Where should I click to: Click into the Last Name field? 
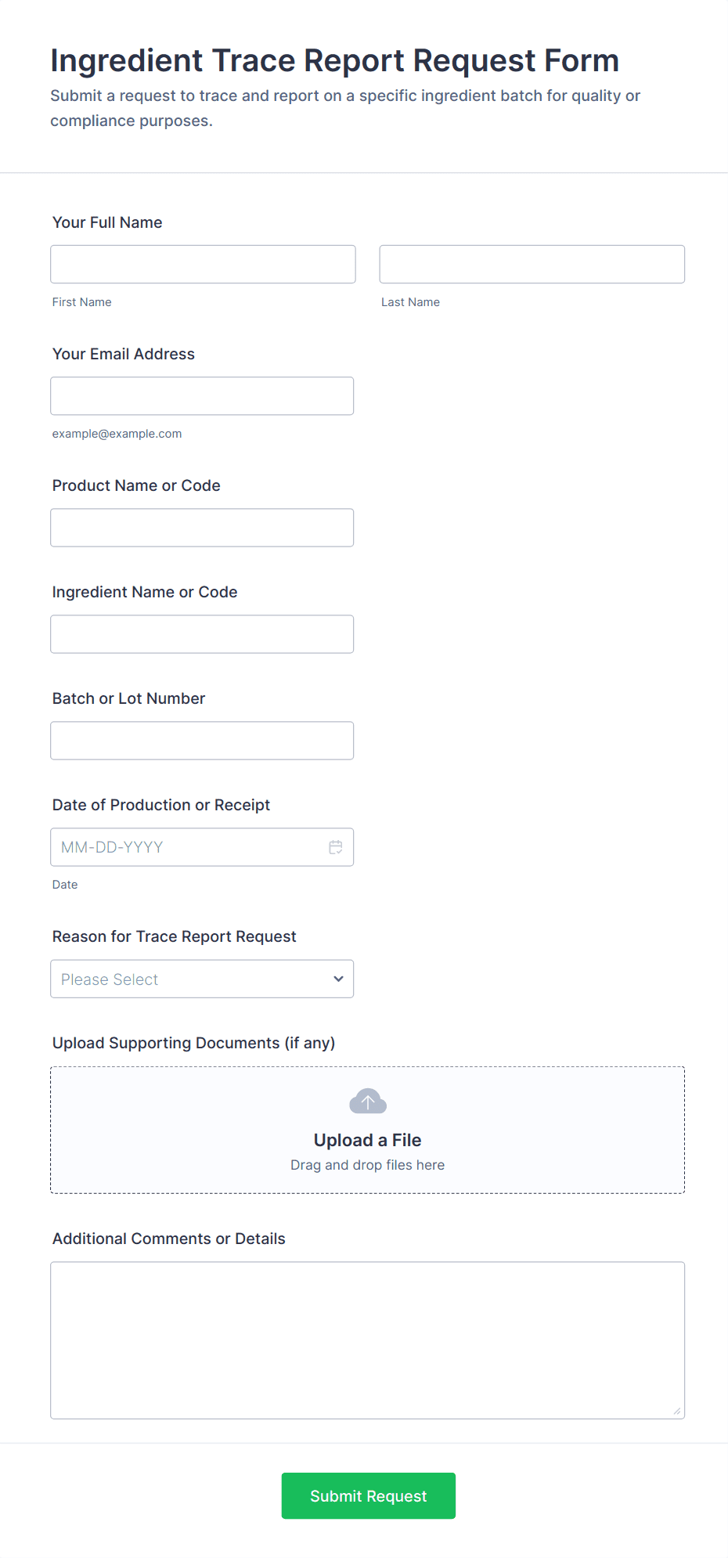click(532, 265)
